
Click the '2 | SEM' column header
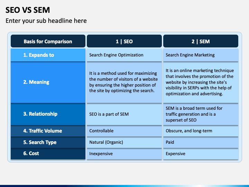[x=201, y=41]
